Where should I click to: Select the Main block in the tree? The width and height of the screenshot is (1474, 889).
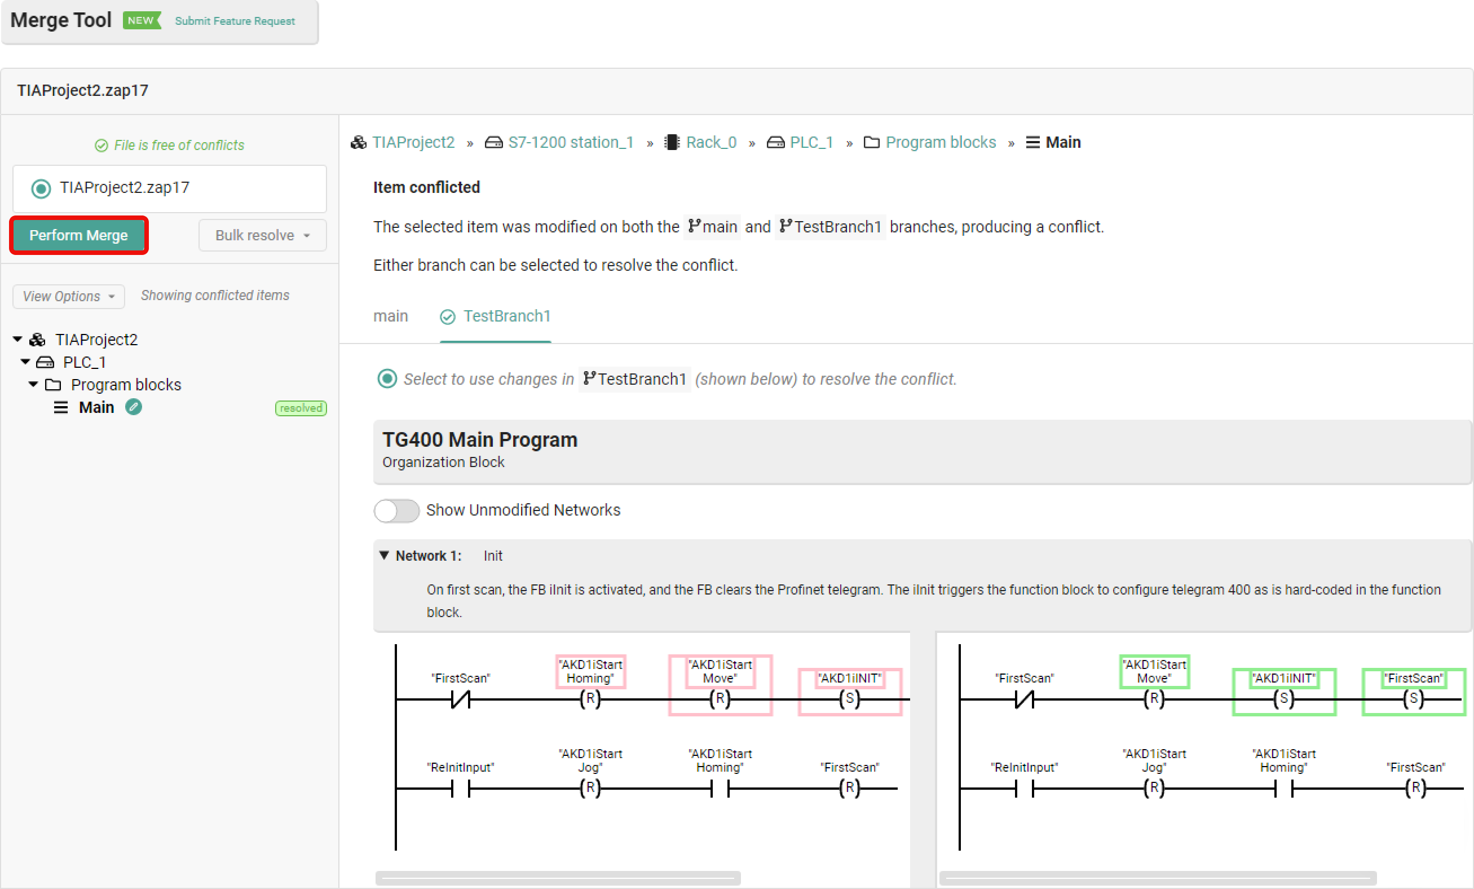click(x=96, y=407)
